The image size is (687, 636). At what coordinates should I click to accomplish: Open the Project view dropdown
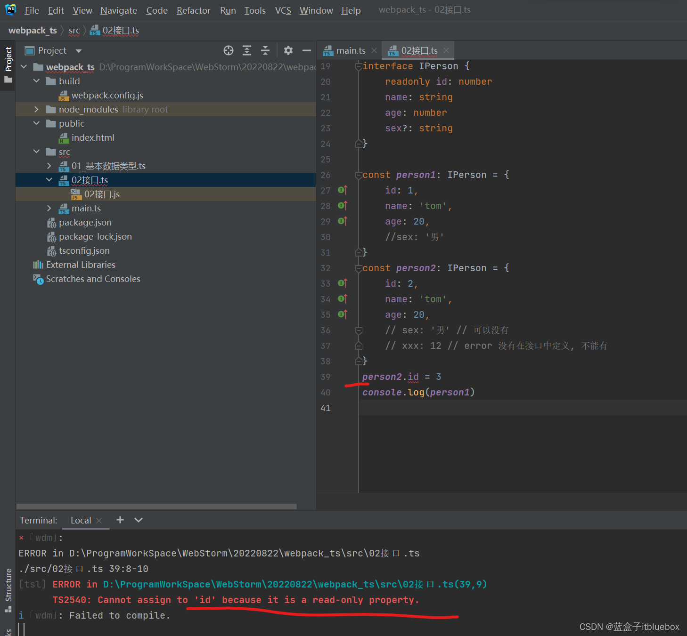(x=79, y=51)
